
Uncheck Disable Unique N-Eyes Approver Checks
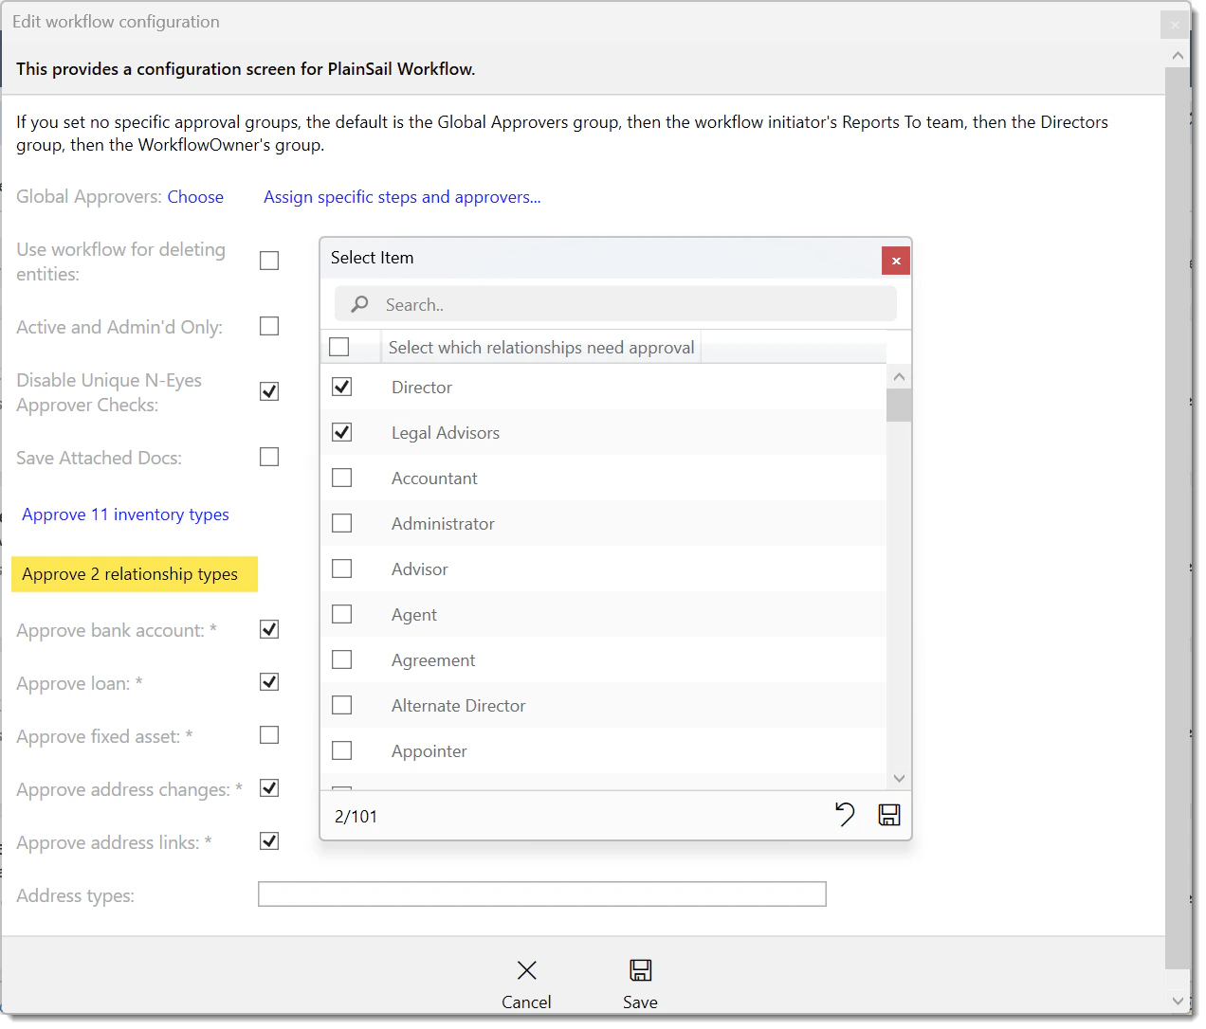[x=269, y=391]
